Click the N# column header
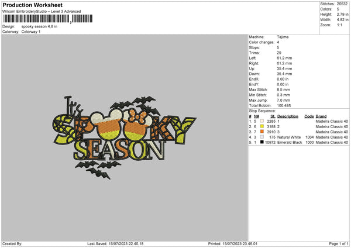This screenshot has width=351, height=248. [x=257, y=116]
